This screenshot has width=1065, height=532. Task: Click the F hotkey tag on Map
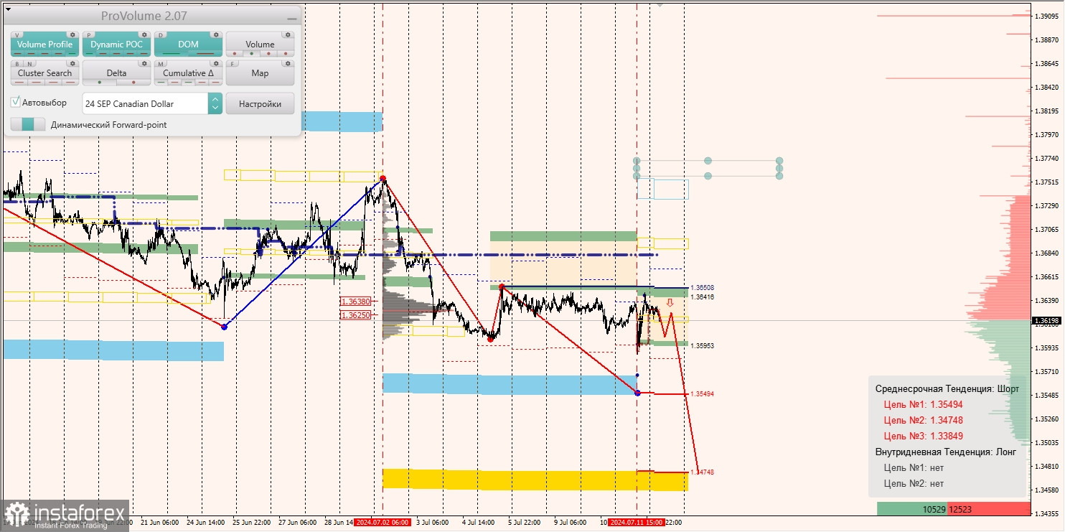point(233,64)
